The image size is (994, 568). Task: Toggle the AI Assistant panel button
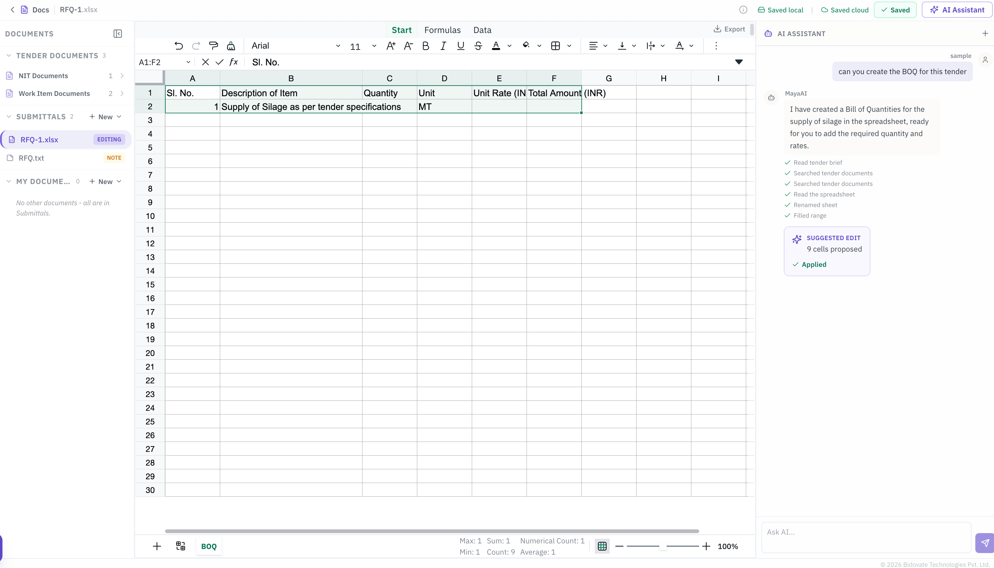point(957,10)
